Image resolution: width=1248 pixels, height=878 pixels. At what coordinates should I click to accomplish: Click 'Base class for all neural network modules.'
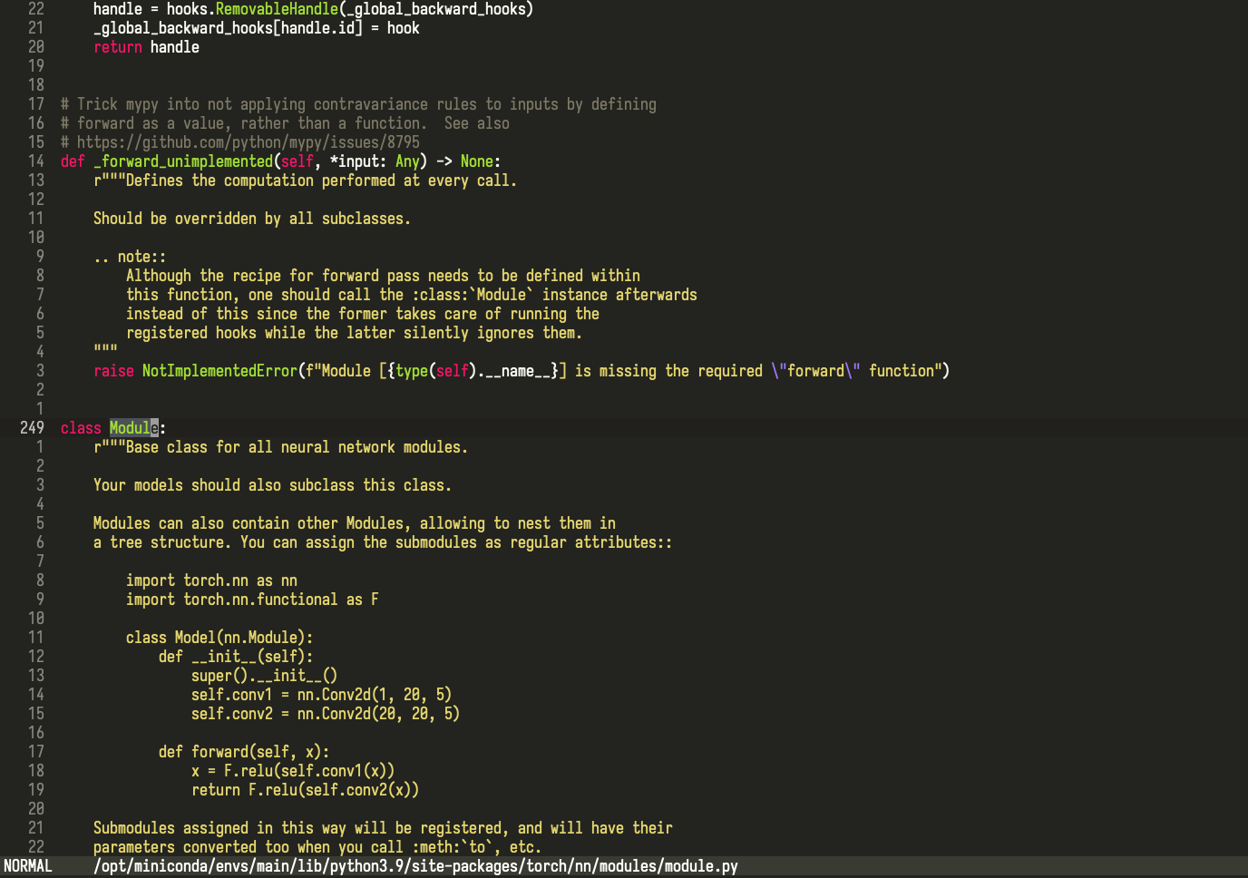[297, 447]
